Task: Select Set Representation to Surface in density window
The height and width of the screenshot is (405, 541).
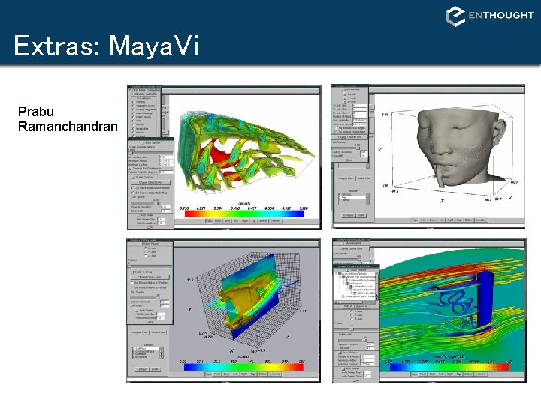Action: click(x=133, y=193)
